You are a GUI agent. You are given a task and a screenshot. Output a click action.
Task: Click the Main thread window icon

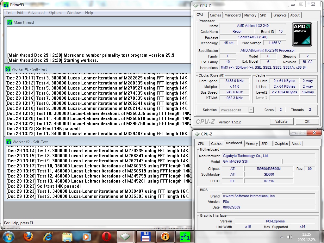pyautogui.click(x=9, y=22)
